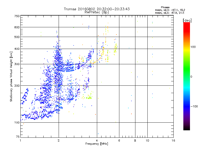The image size is (204, 153).
Task: Select the "mean, sd,O: -97.1, 15.2" line
Action: (170, 10)
